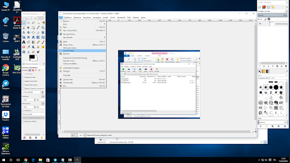Viewport: 290px width, 163px height.
Task: Delete layer with trash button in Layers panel
Action: (x=286, y=66)
